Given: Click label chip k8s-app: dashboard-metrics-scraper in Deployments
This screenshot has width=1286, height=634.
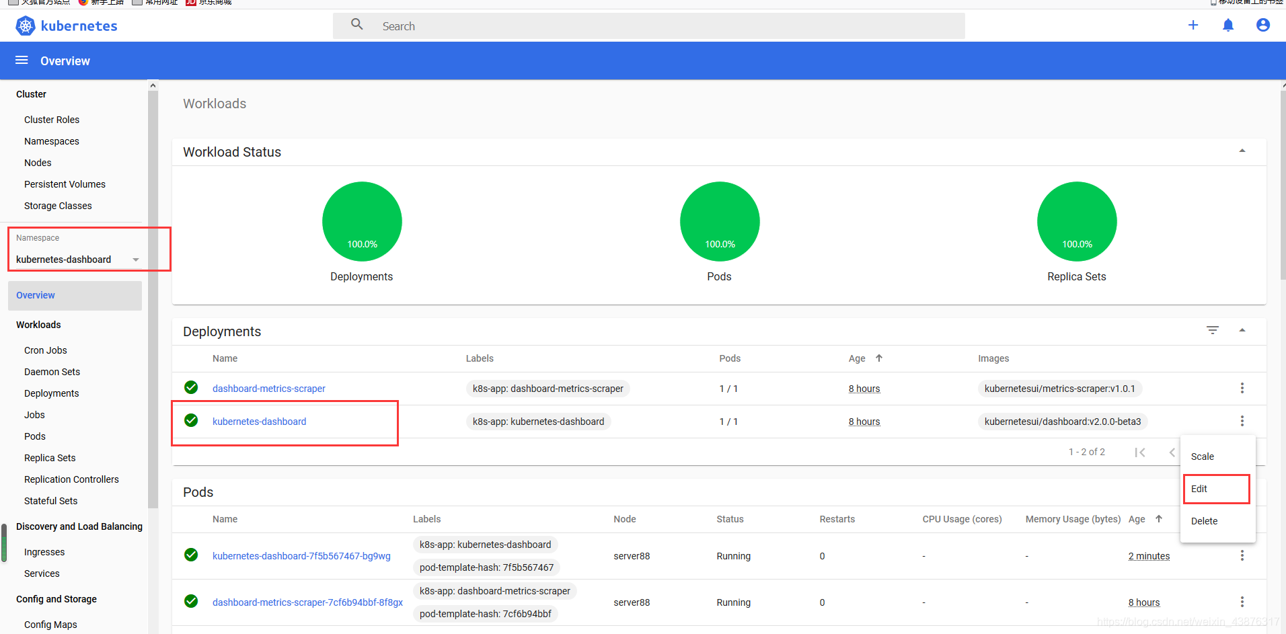Looking at the screenshot, I should click(x=547, y=389).
